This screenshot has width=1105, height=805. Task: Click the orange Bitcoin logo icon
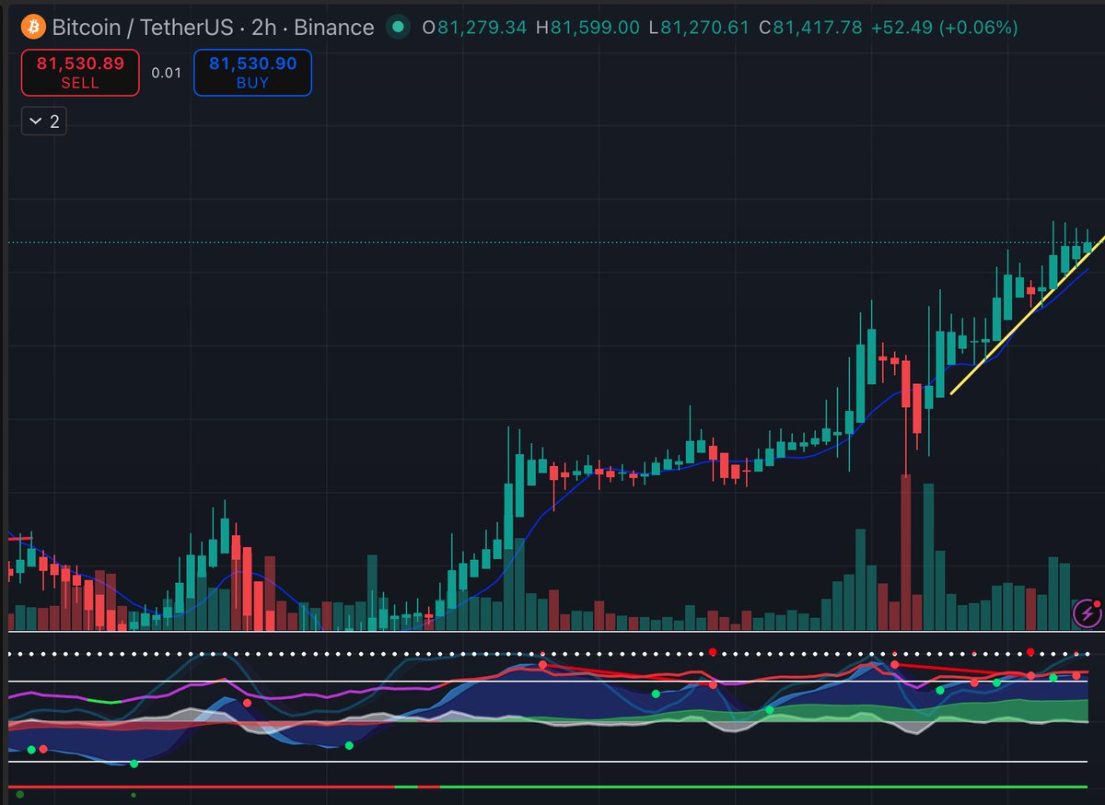pos(33,26)
